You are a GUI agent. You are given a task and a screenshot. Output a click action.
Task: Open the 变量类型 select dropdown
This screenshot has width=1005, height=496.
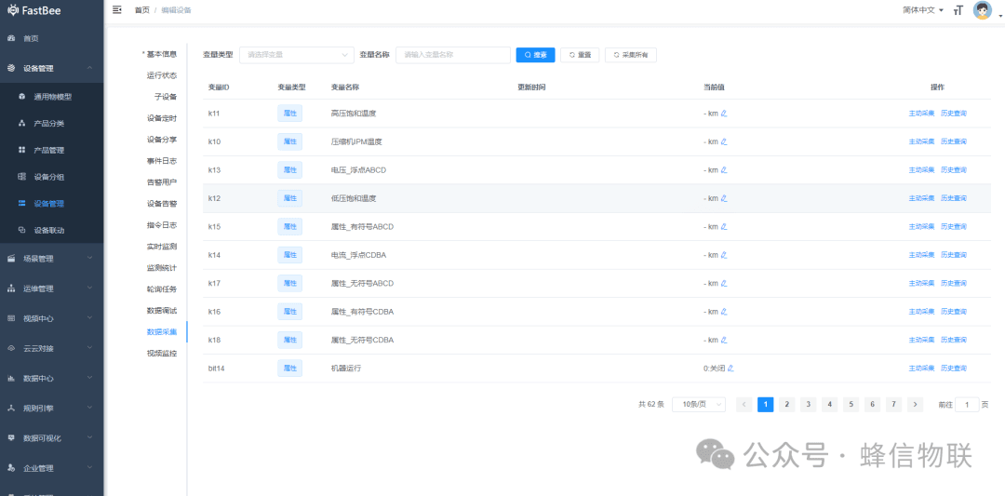coord(297,55)
